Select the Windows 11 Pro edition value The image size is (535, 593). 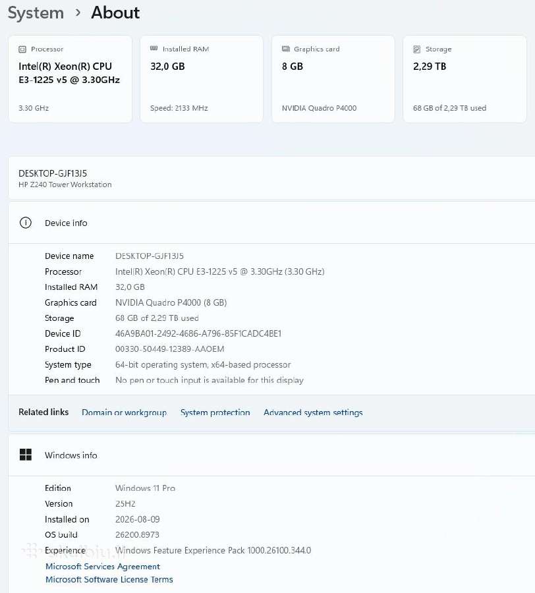coord(145,488)
